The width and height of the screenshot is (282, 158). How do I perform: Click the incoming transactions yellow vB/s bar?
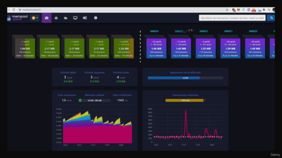click(x=186, y=101)
